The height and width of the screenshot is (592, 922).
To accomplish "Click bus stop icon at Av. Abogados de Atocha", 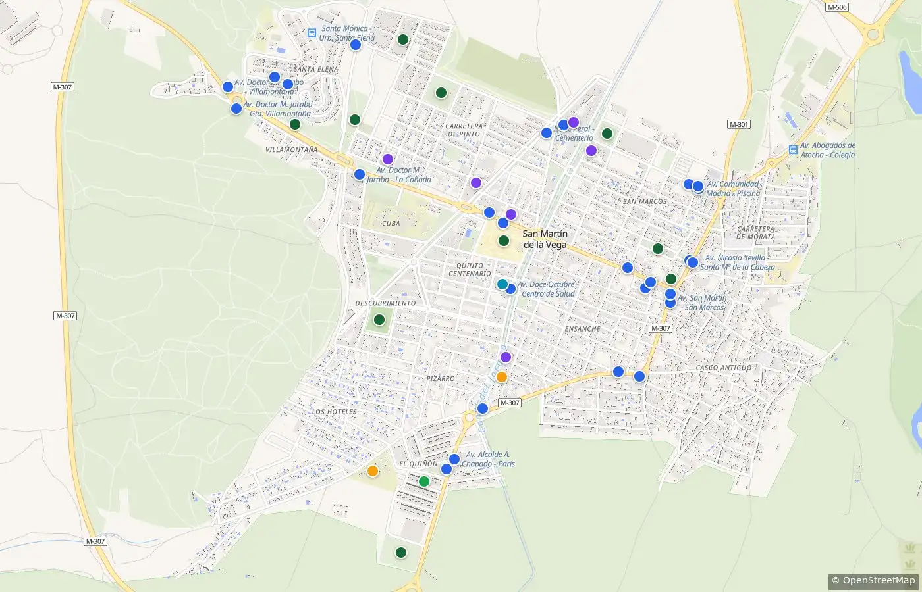I will [793, 150].
